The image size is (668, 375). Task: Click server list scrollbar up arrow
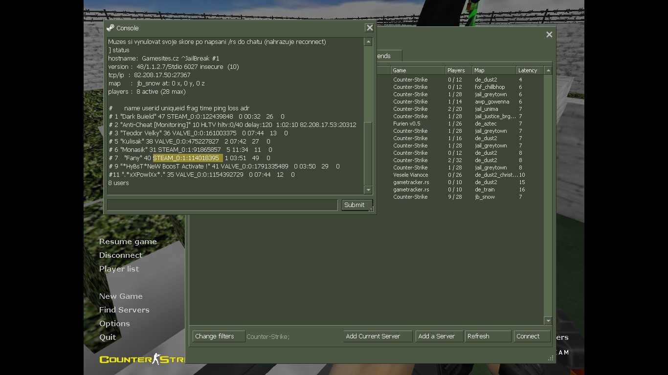548,70
